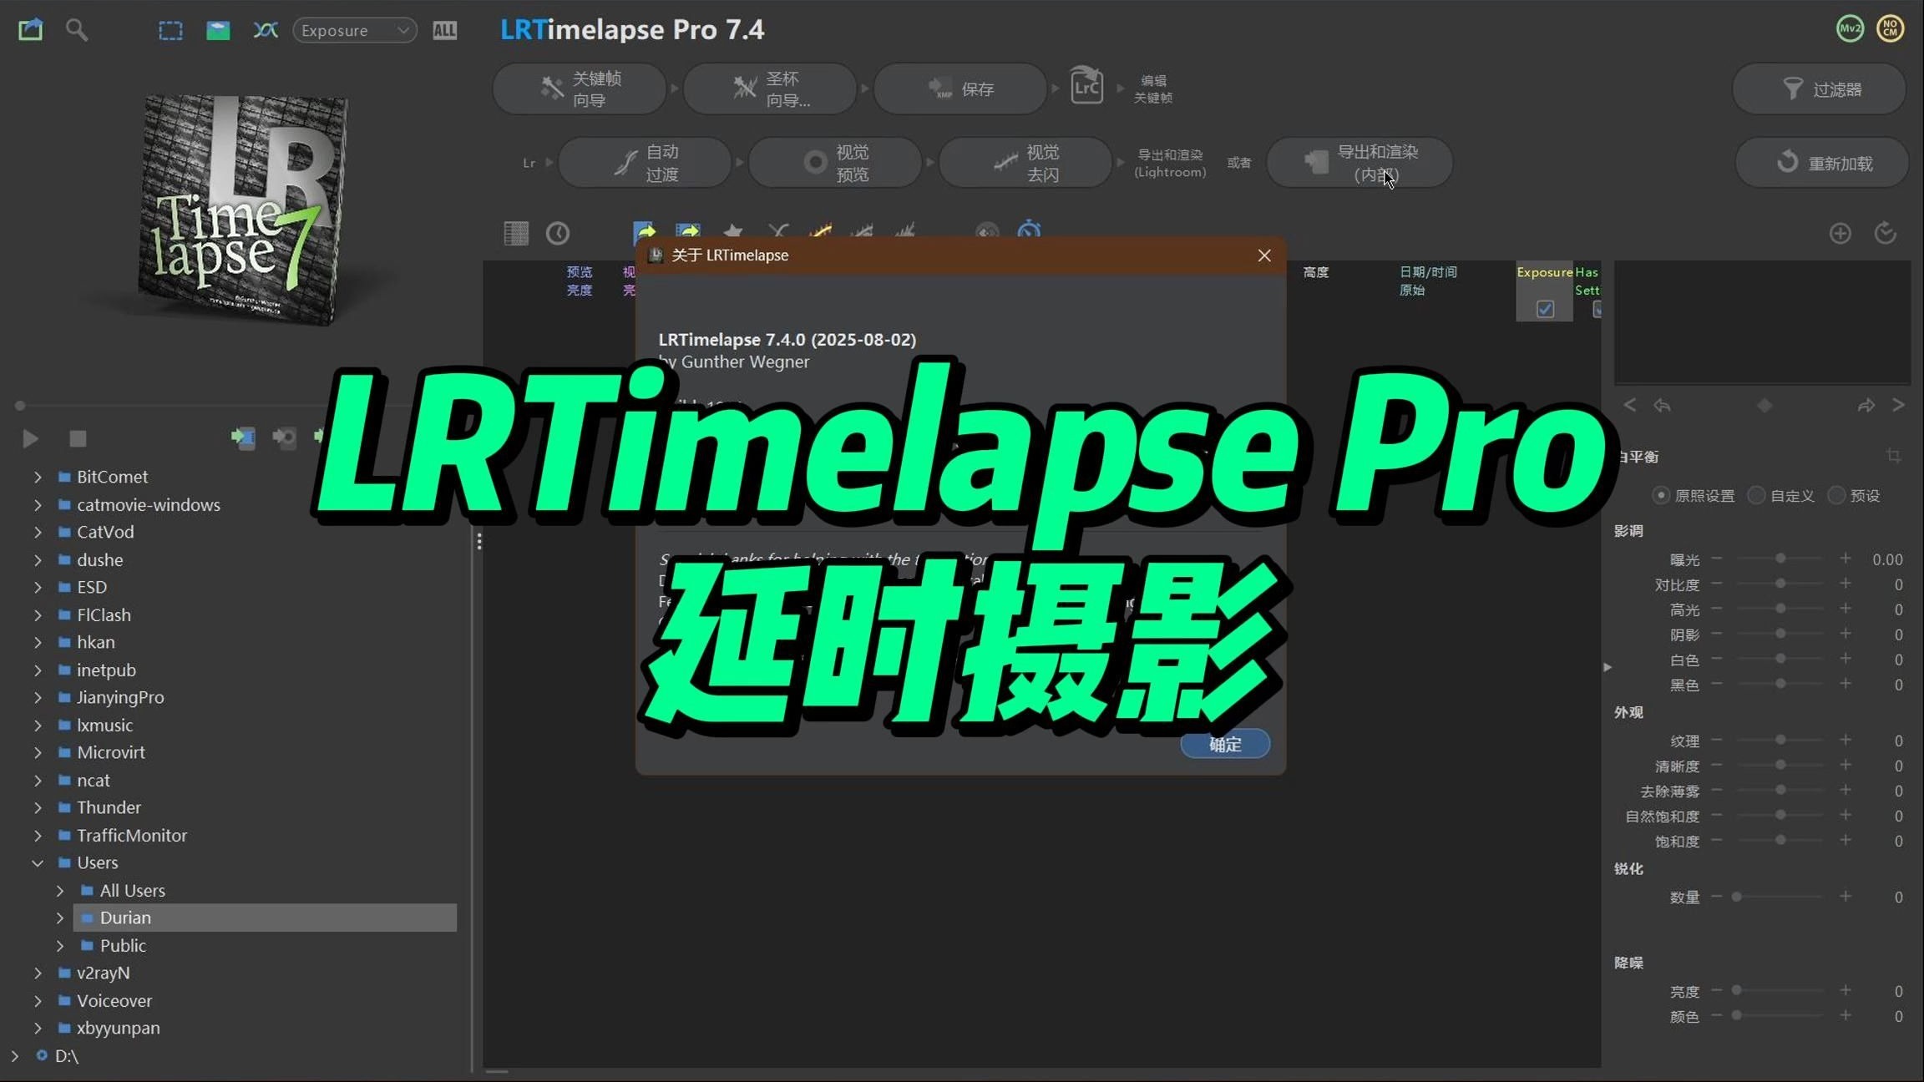Click the green image preview icon
This screenshot has width=1924, height=1082.
[x=218, y=31]
